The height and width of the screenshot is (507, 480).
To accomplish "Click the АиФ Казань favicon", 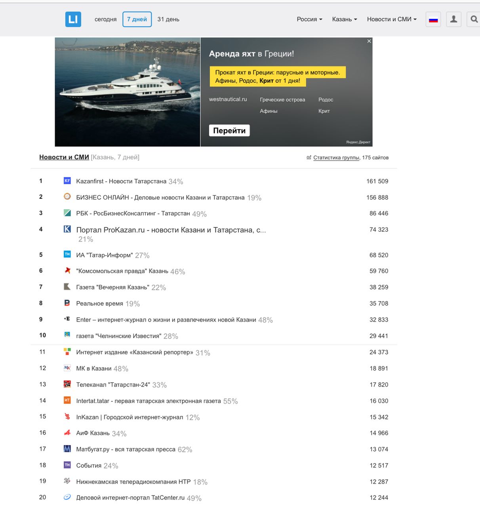I will click(67, 433).
